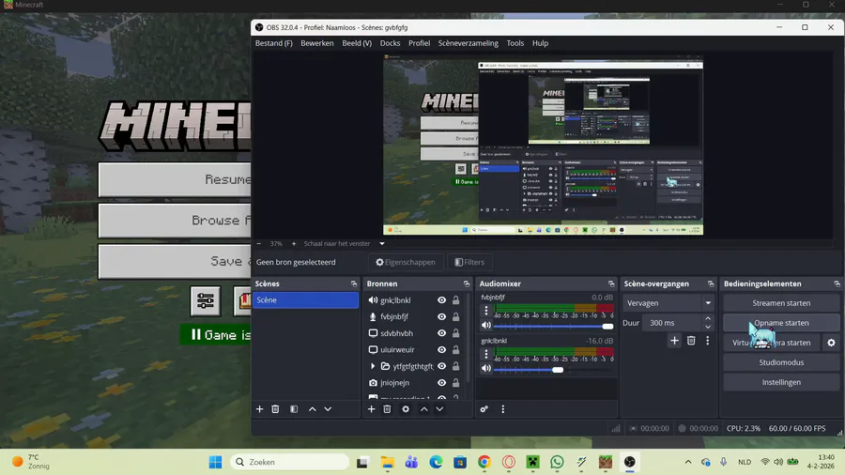Image resolution: width=845 pixels, height=475 pixels.
Task: Lock the sdvbhvbh source
Action: [456, 333]
